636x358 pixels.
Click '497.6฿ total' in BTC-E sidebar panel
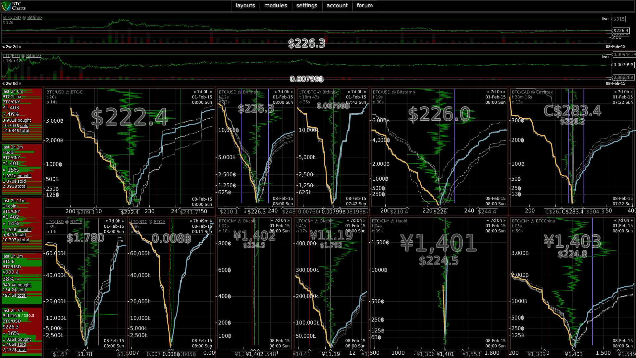click(15, 295)
